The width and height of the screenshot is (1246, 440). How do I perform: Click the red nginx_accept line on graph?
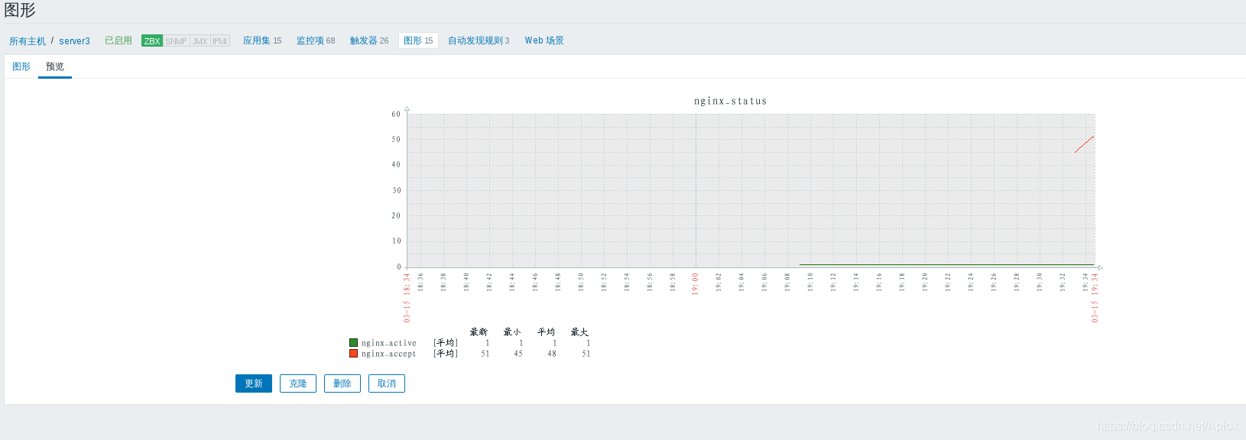(1084, 144)
